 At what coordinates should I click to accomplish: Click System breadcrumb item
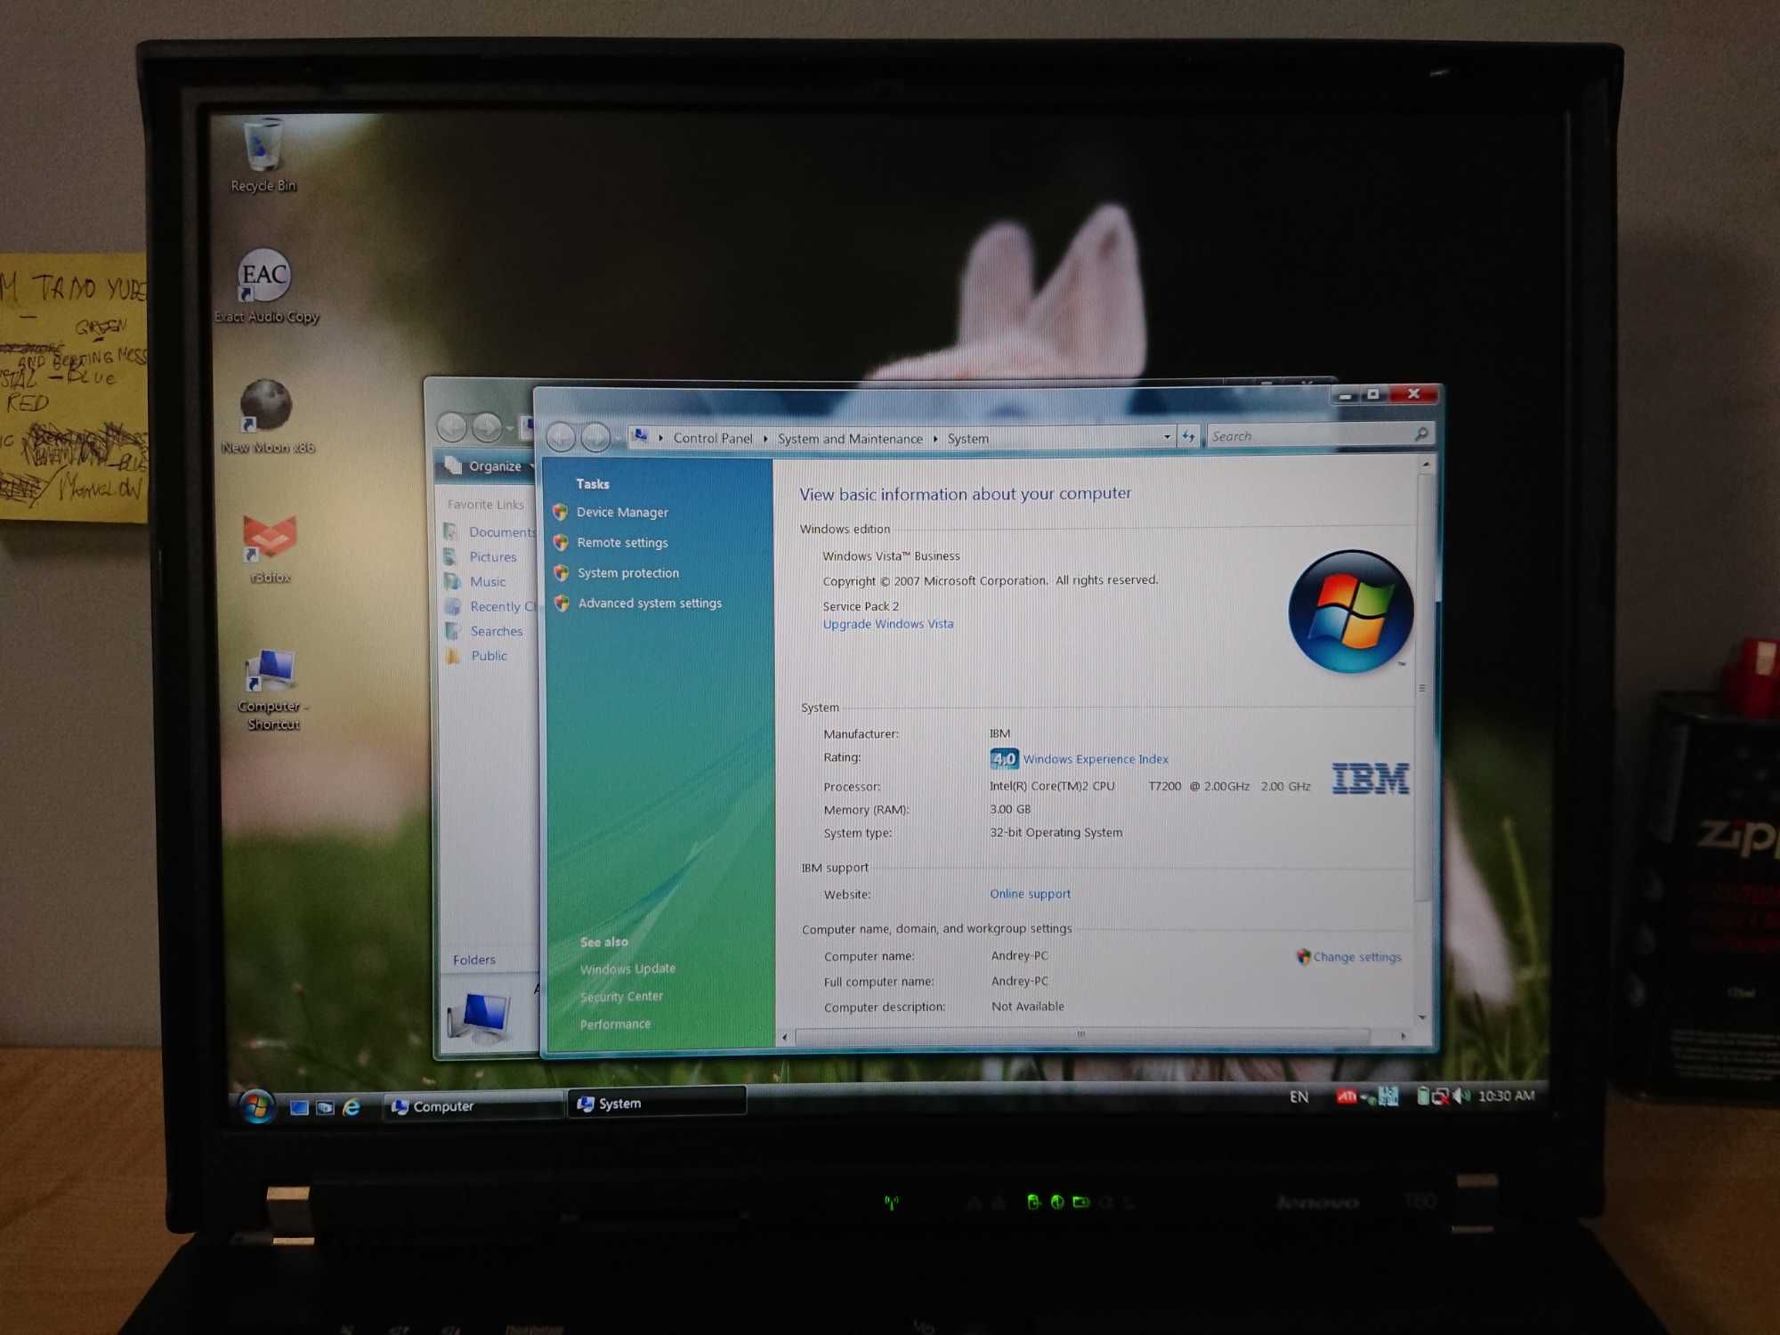[967, 439]
